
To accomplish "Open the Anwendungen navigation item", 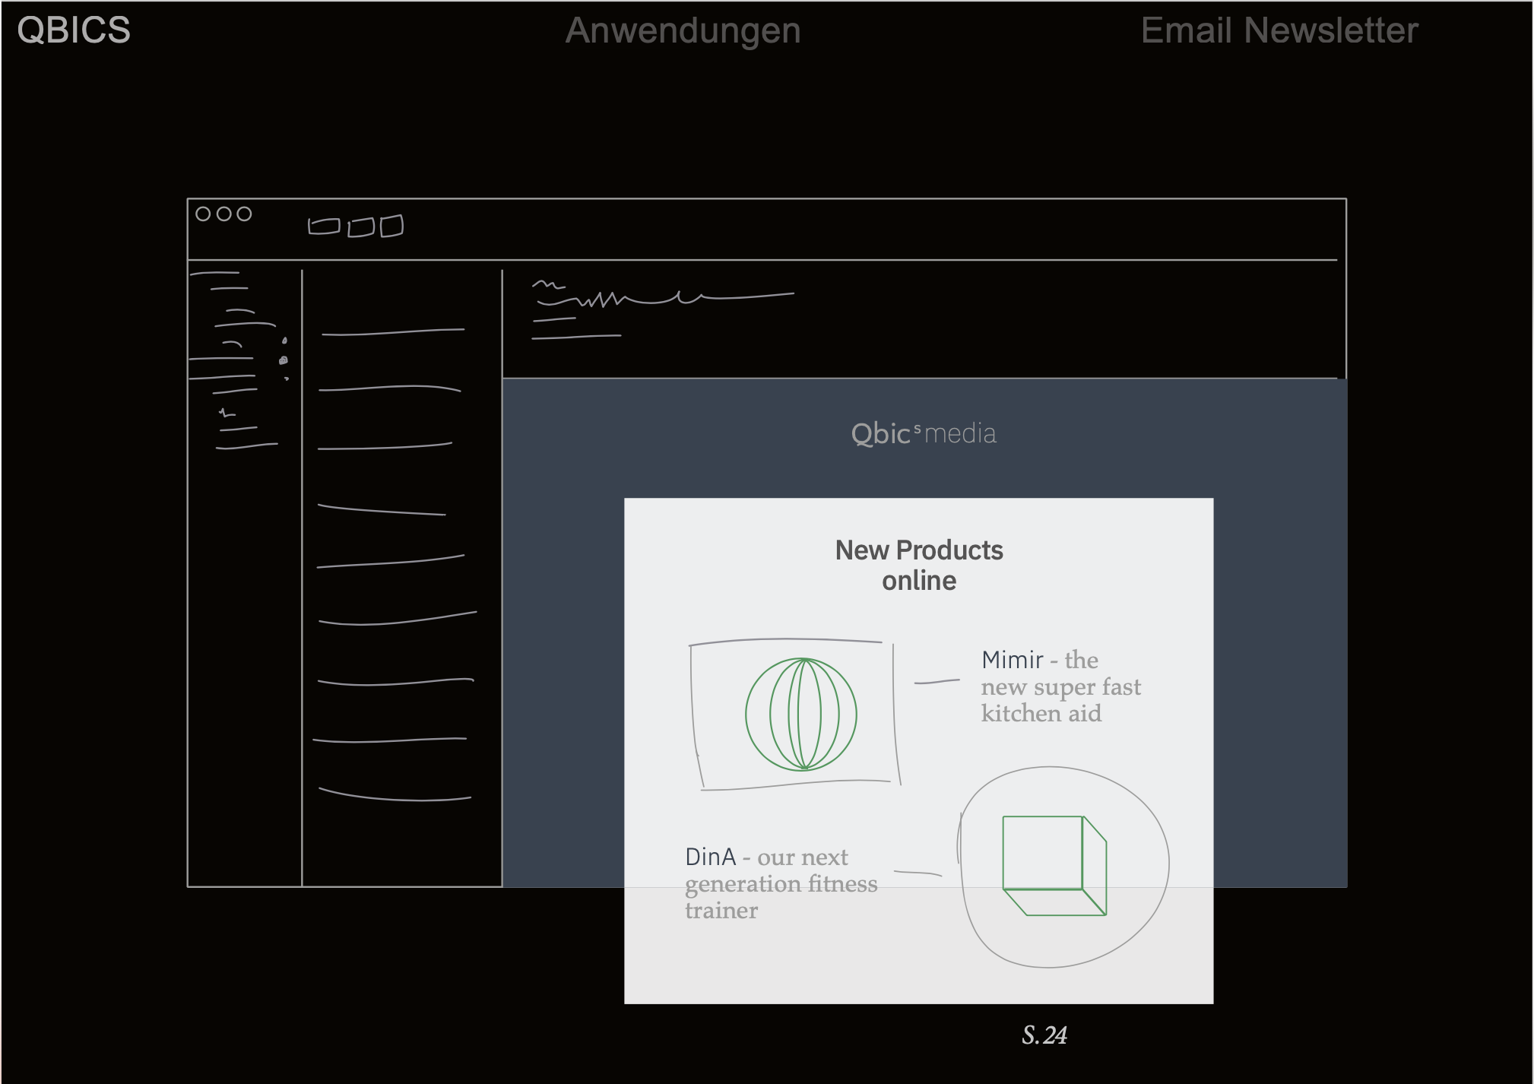I will pyautogui.click(x=683, y=31).
